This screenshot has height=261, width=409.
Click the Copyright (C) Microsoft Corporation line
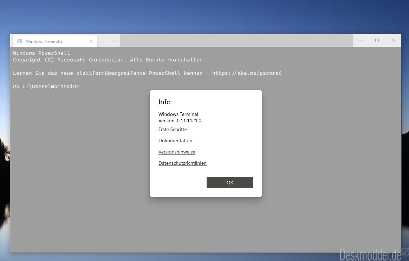pos(109,60)
